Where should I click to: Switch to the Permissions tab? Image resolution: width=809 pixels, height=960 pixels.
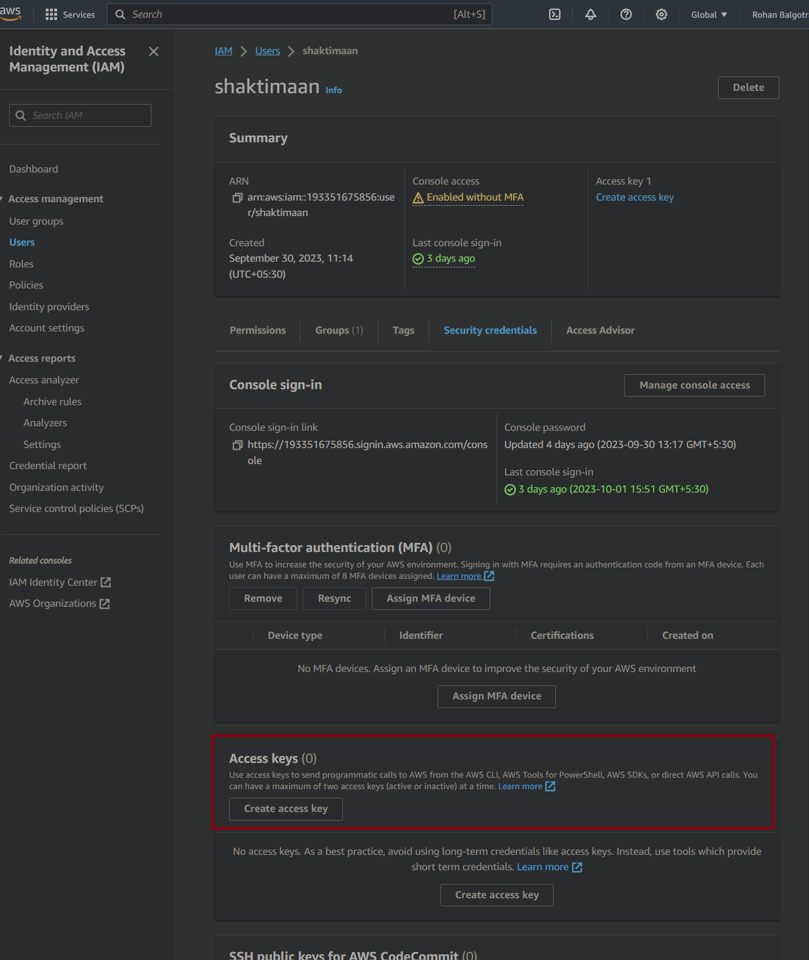click(x=258, y=330)
